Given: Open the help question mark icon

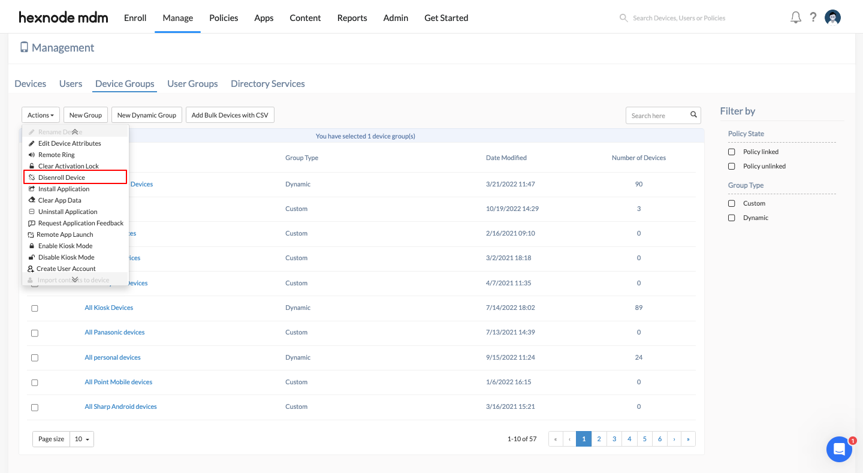Looking at the screenshot, I should click(x=813, y=17).
